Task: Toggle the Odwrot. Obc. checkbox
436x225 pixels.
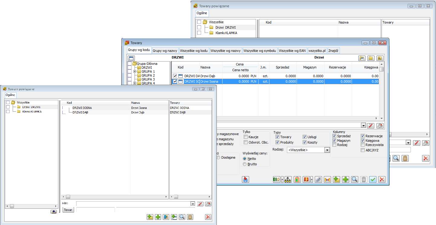Action: point(246,142)
